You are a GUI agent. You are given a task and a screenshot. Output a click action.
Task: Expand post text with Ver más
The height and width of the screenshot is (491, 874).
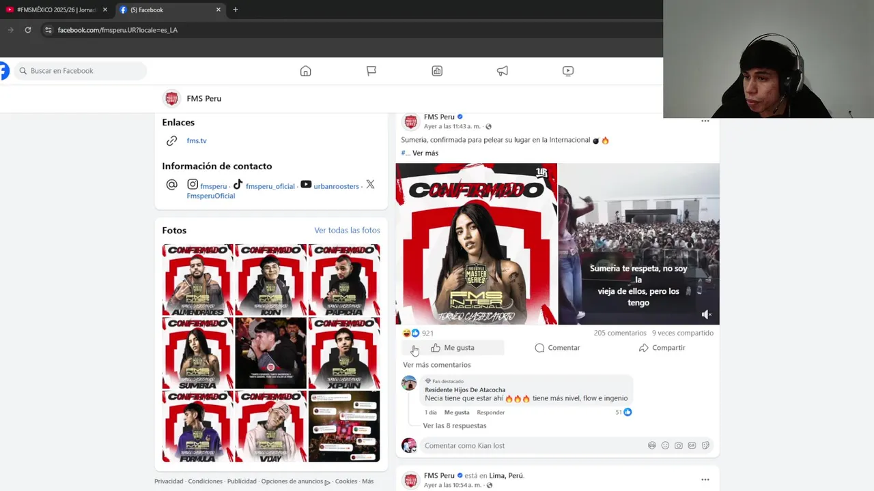[425, 153]
